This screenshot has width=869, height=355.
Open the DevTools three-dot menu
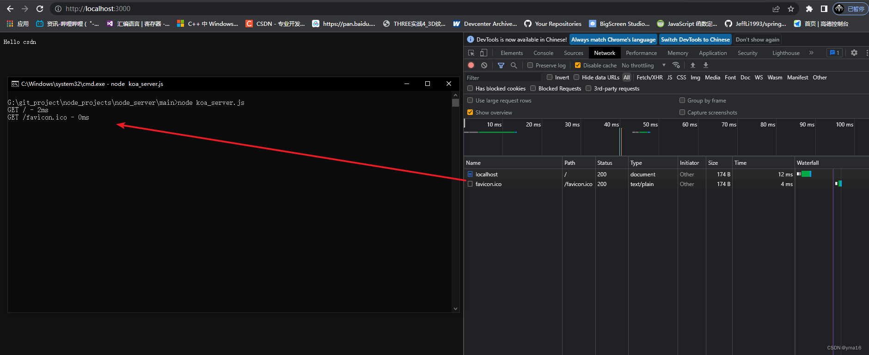[x=867, y=53]
